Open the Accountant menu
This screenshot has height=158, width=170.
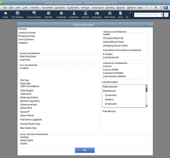[x=47, y=8]
